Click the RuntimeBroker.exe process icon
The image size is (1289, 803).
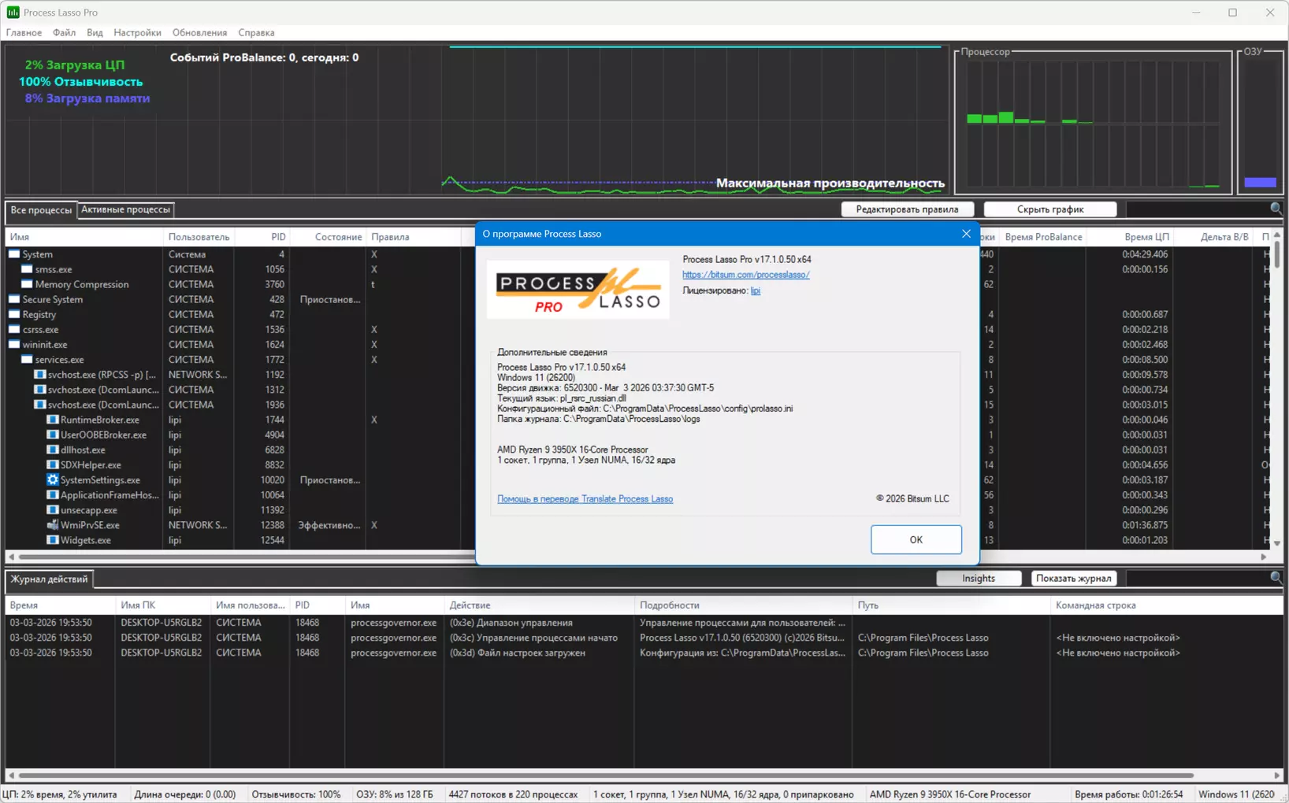pos(52,420)
